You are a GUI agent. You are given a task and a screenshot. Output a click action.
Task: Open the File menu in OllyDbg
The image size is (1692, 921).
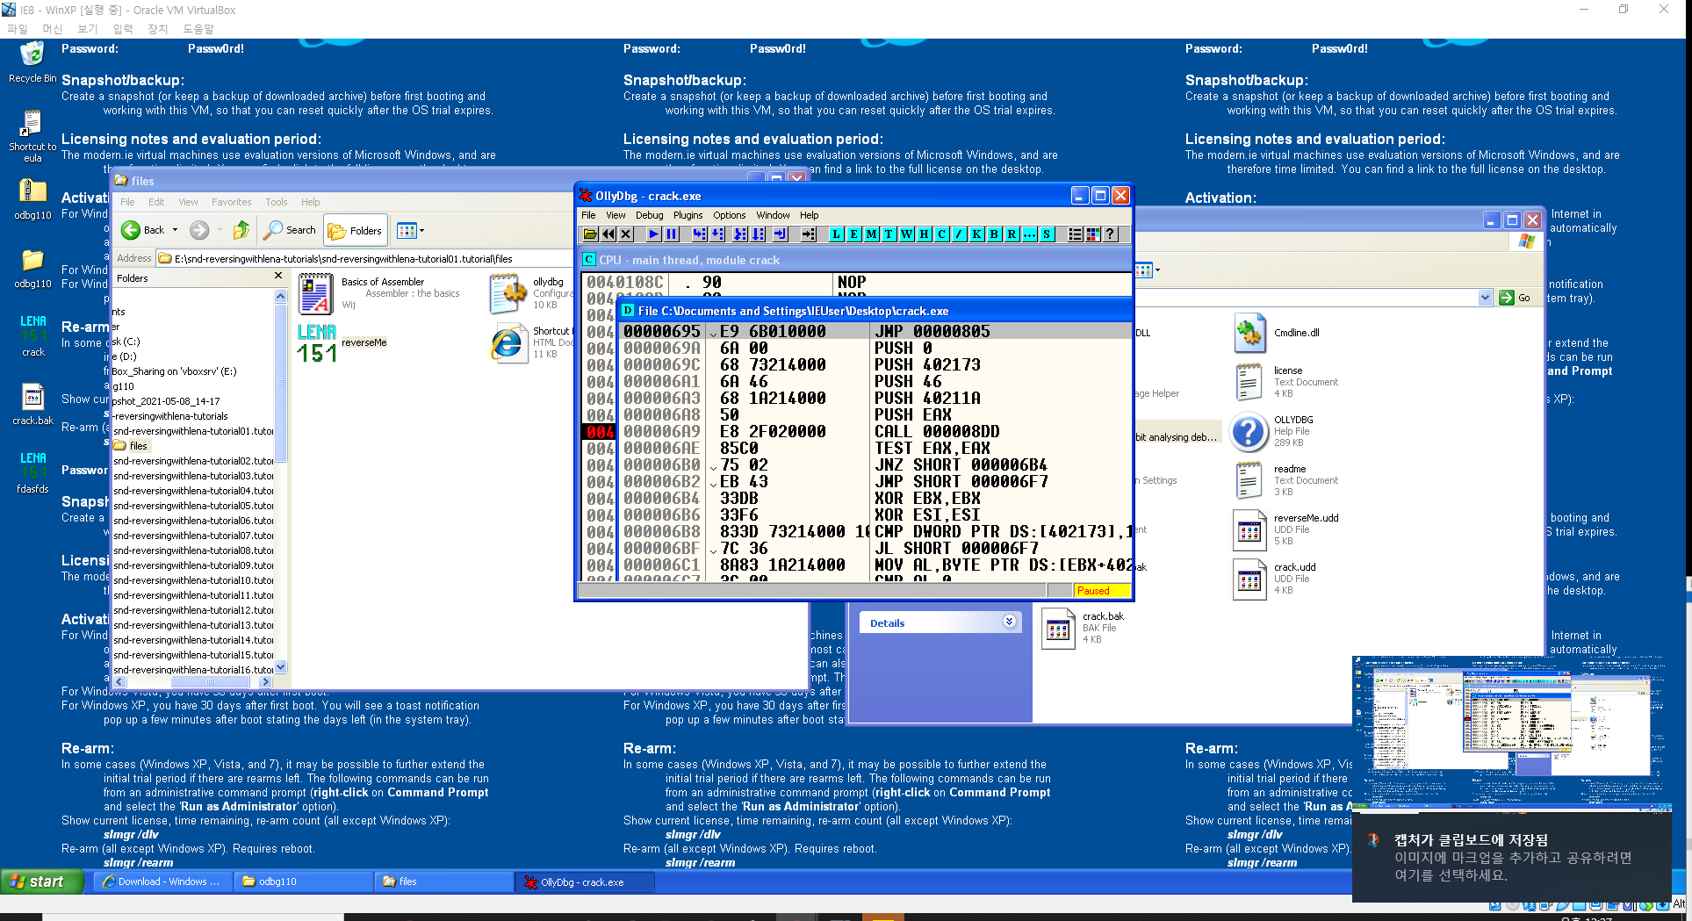(x=588, y=215)
